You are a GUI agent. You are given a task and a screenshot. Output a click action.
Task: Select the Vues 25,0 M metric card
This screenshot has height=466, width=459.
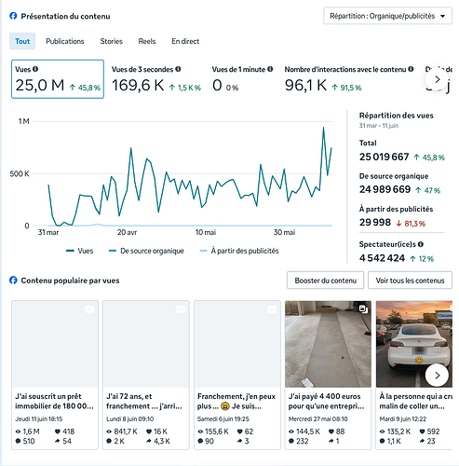58,79
